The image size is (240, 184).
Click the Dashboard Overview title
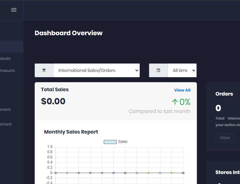click(x=68, y=33)
